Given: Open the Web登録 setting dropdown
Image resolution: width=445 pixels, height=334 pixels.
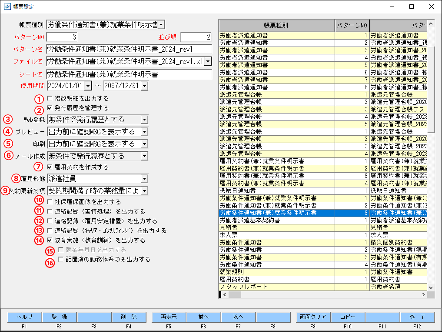Looking at the screenshot, I should (144, 119).
